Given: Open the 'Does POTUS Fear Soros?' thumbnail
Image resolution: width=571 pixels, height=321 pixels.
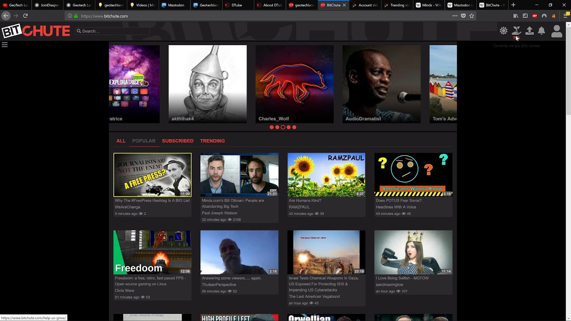Looking at the screenshot, I should pyautogui.click(x=413, y=175).
